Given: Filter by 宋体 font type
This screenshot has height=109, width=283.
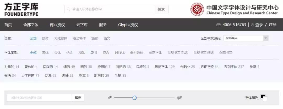Looking at the screenshot, I should coord(57,53).
